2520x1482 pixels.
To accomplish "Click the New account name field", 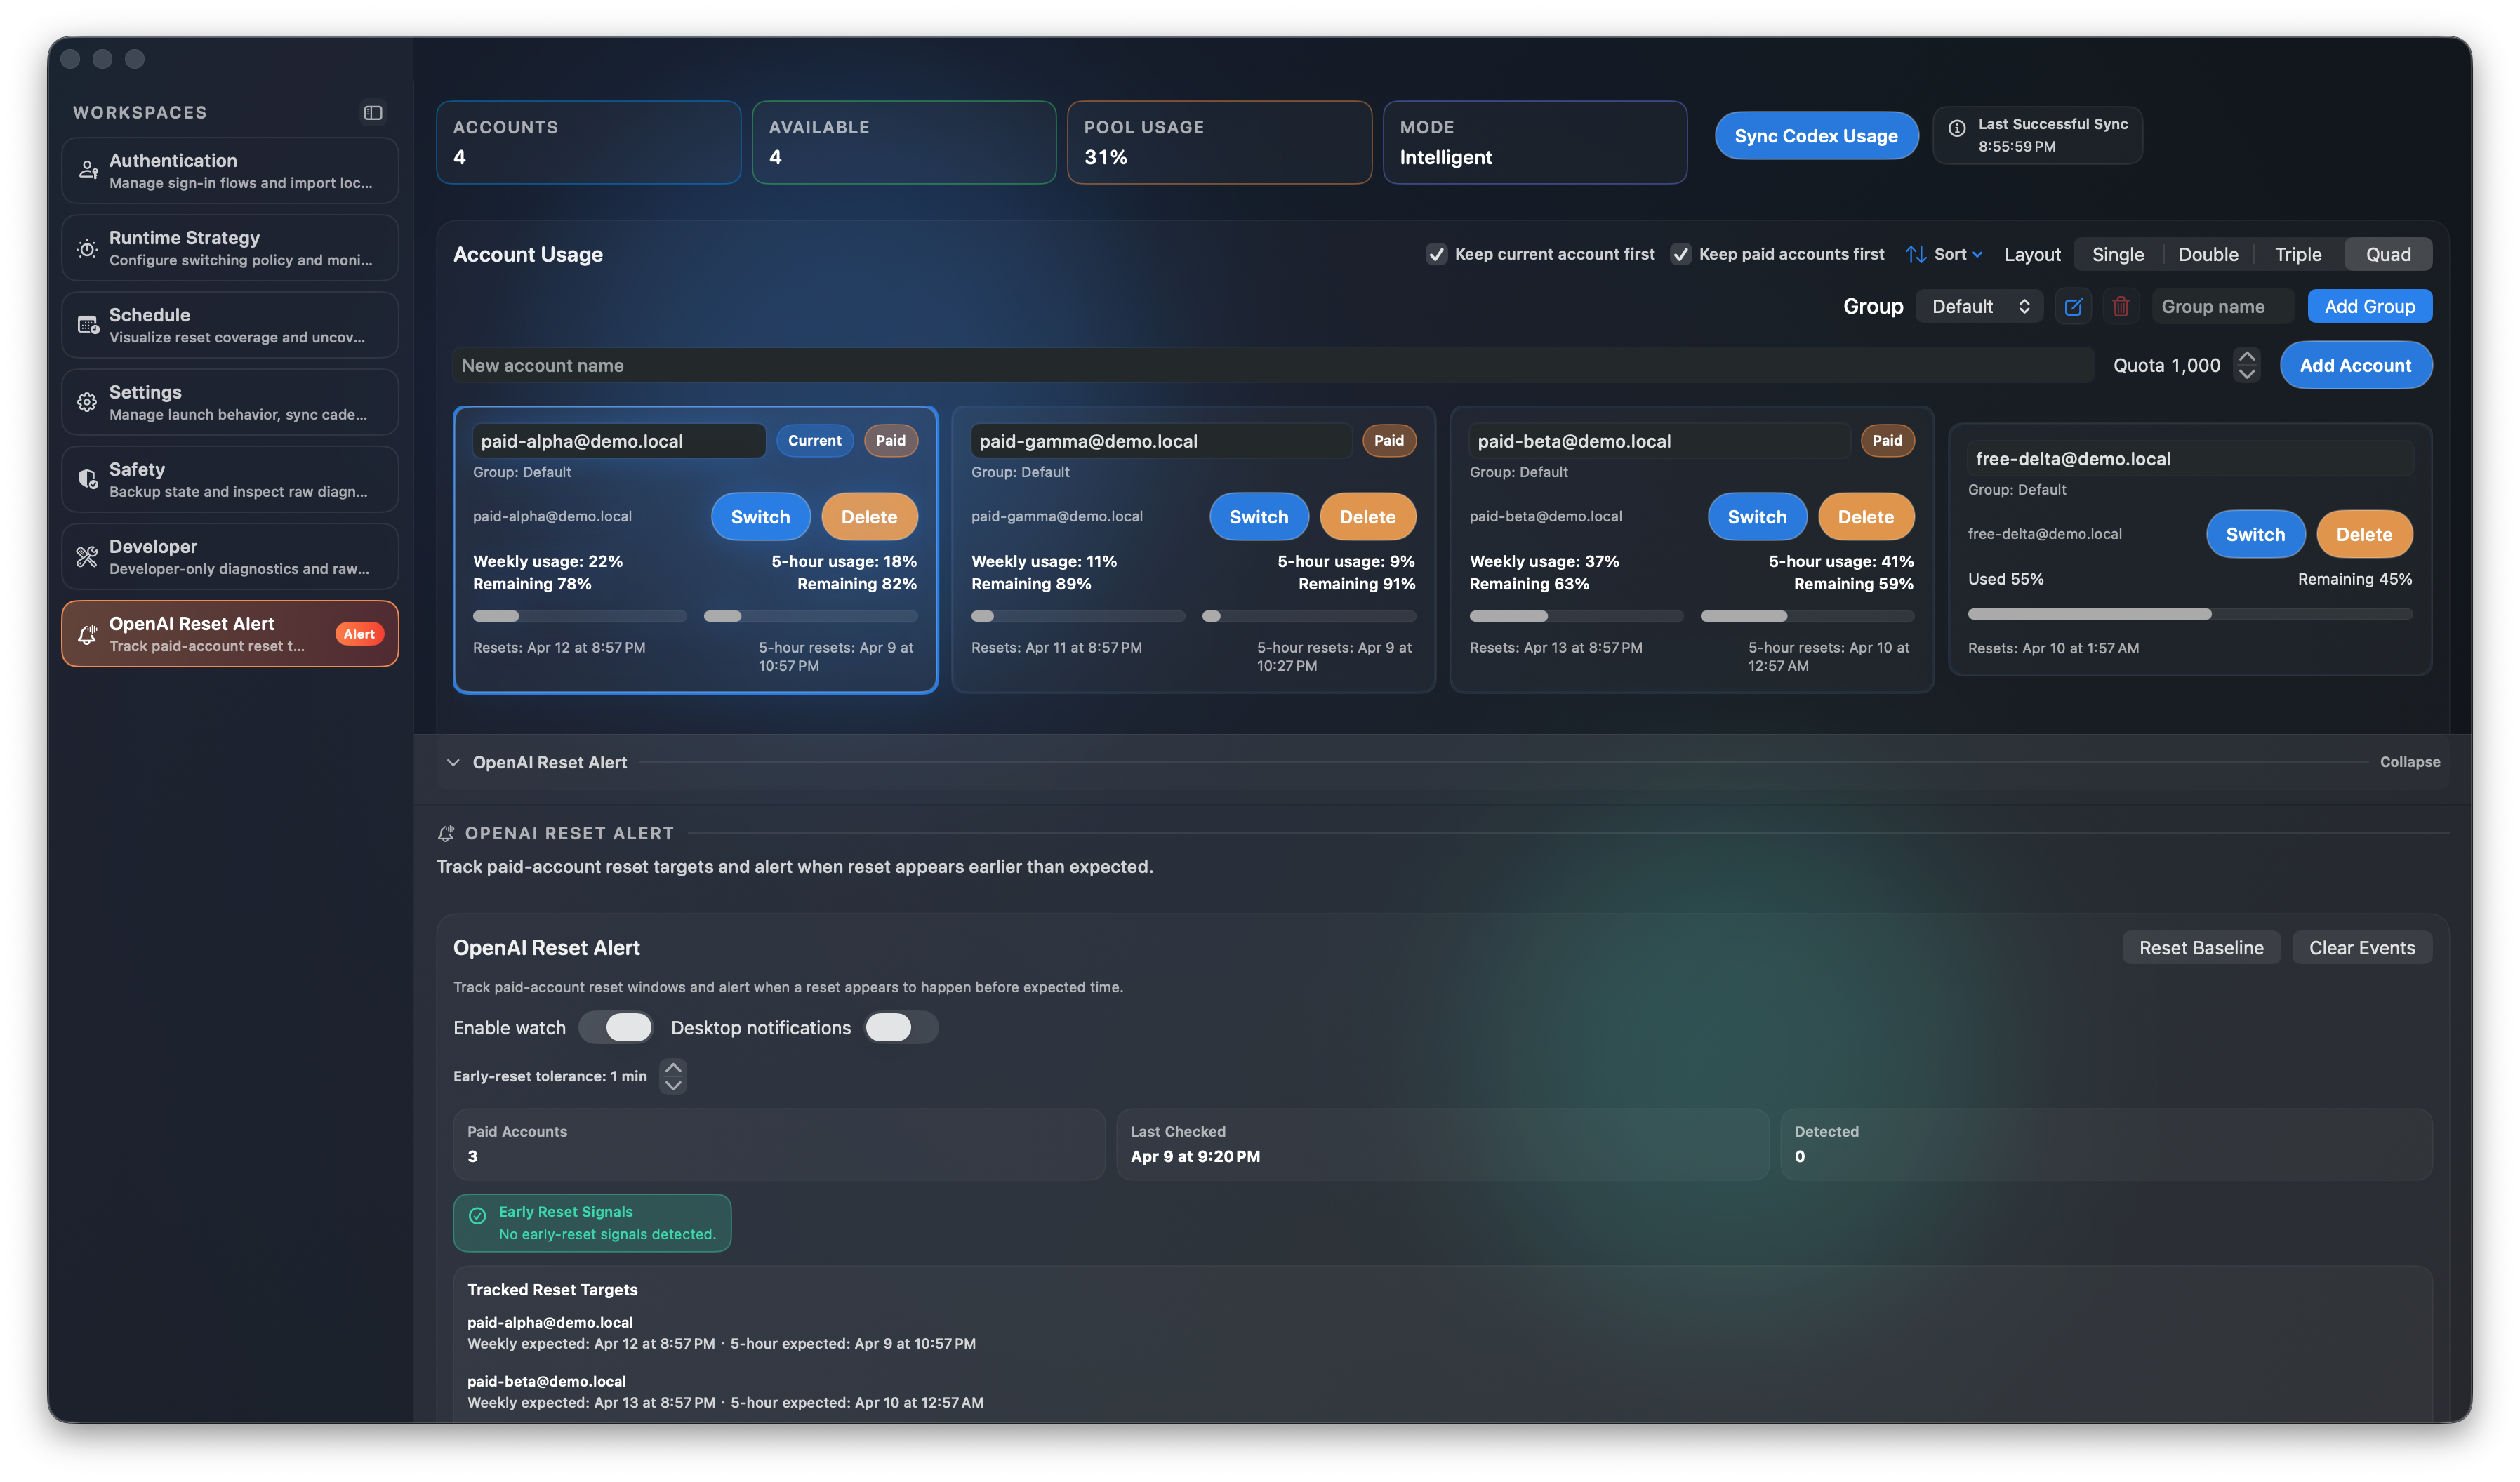I will 1273,366.
